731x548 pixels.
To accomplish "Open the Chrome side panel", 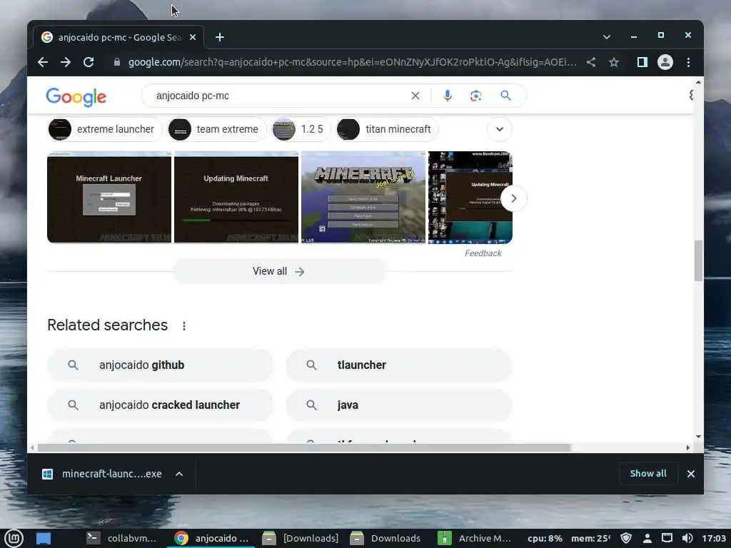I will coord(642,62).
